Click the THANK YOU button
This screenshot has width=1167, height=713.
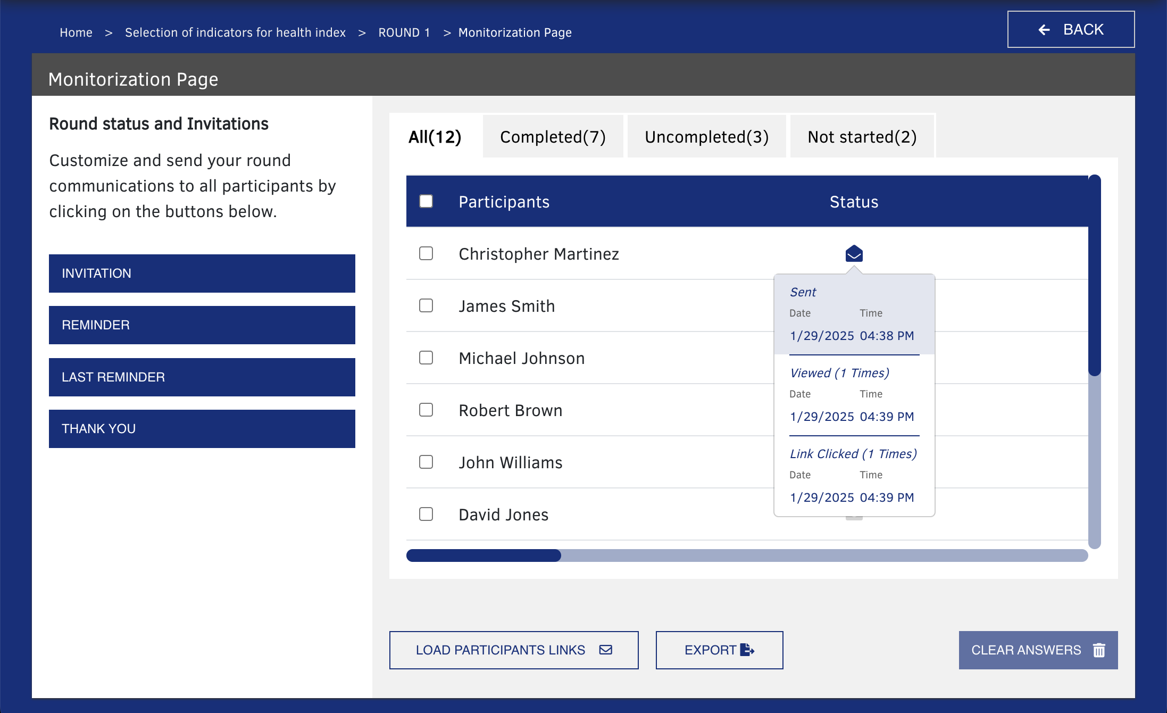click(x=202, y=429)
